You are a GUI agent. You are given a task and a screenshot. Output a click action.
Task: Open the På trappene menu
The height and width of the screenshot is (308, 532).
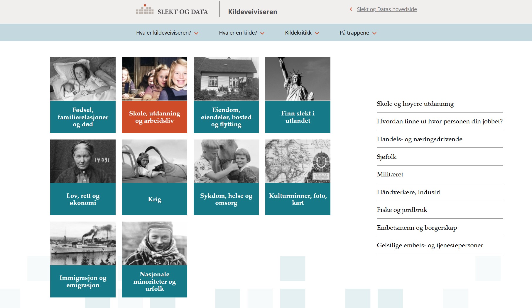pos(358,33)
